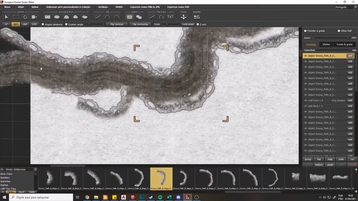Switch to the Fundo & grade tab
358x201 pixels.
(345, 45)
